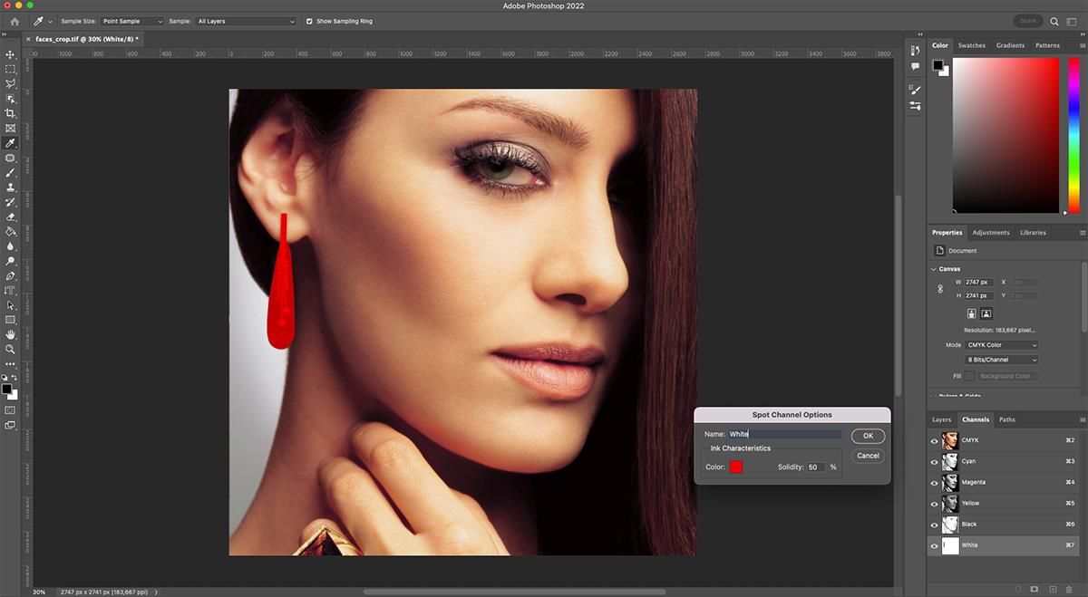Viewport: 1088px width, 597px height.
Task: Pick the Eraser tool
Action: [x=11, y=217]
